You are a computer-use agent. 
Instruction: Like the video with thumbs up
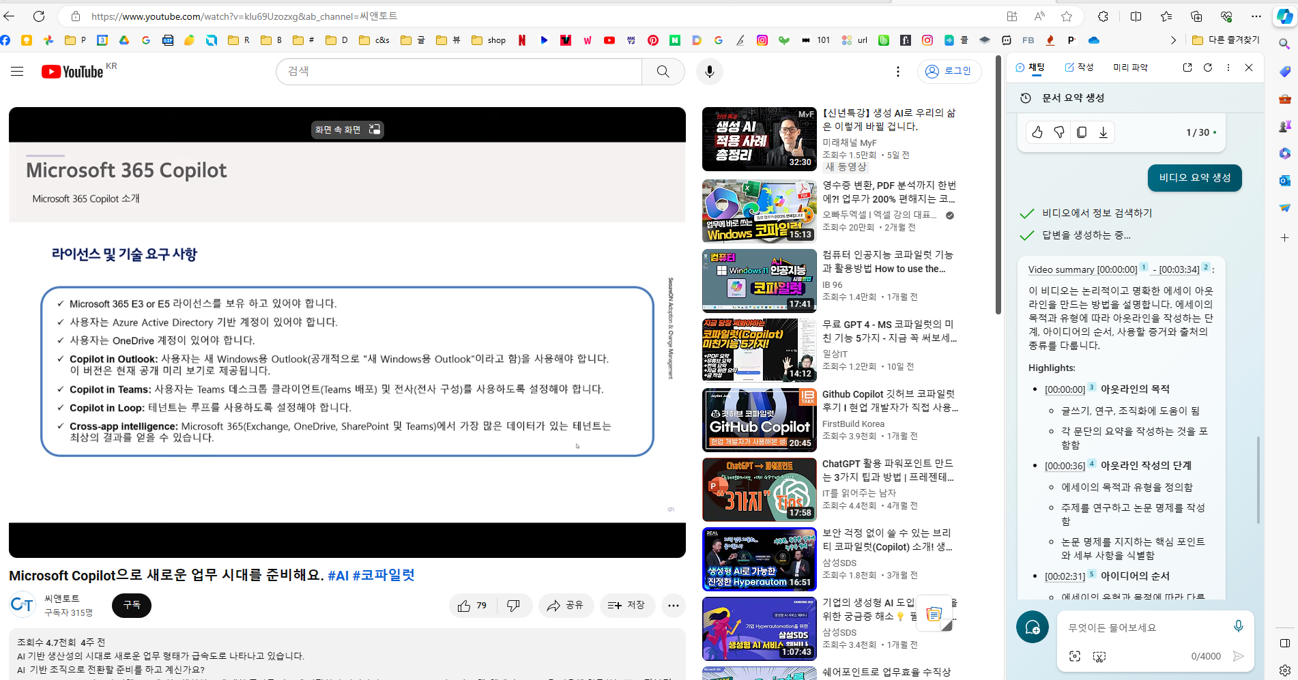[473, 606]
